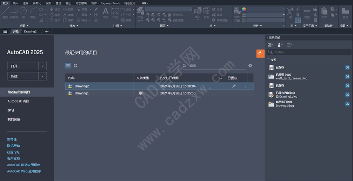Image resolution: width=353 pixels, height=181 pixels.
Task: Click the object color wheel swatch
Action: pos(244,9)
